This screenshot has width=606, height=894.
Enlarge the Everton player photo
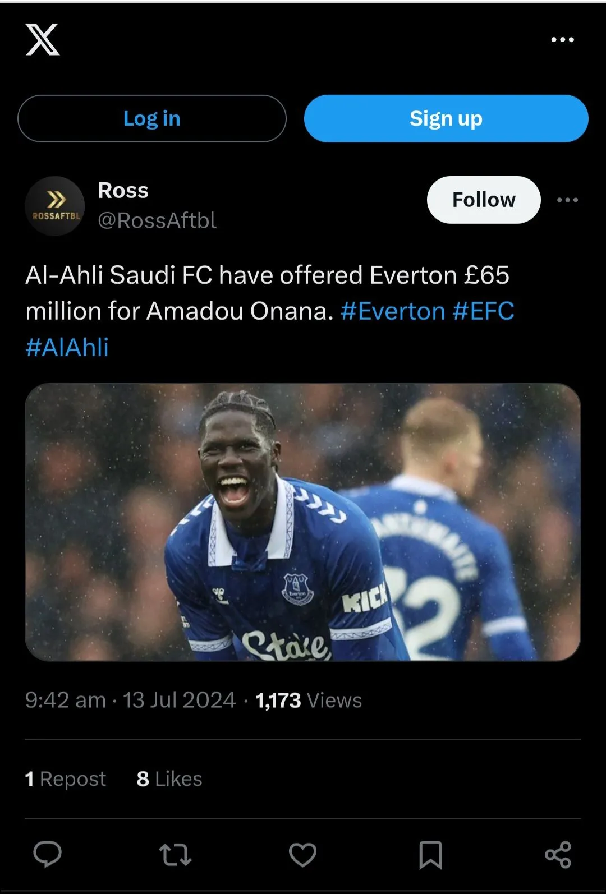tap(303, 522)
